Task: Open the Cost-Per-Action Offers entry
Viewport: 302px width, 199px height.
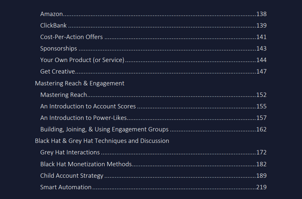Action: pos(153,37)
